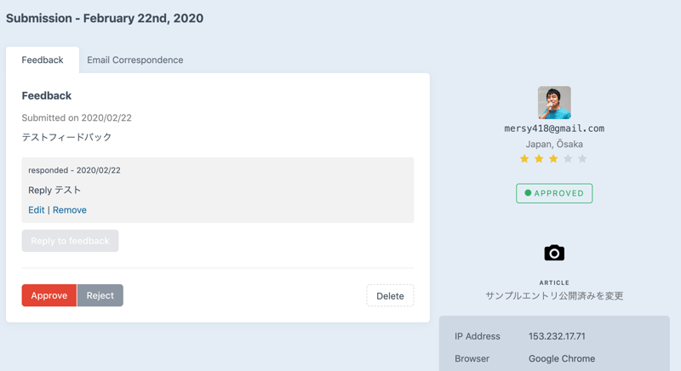Remove the feedback reply
Screen dimensions: 681x371
point(70,210)
